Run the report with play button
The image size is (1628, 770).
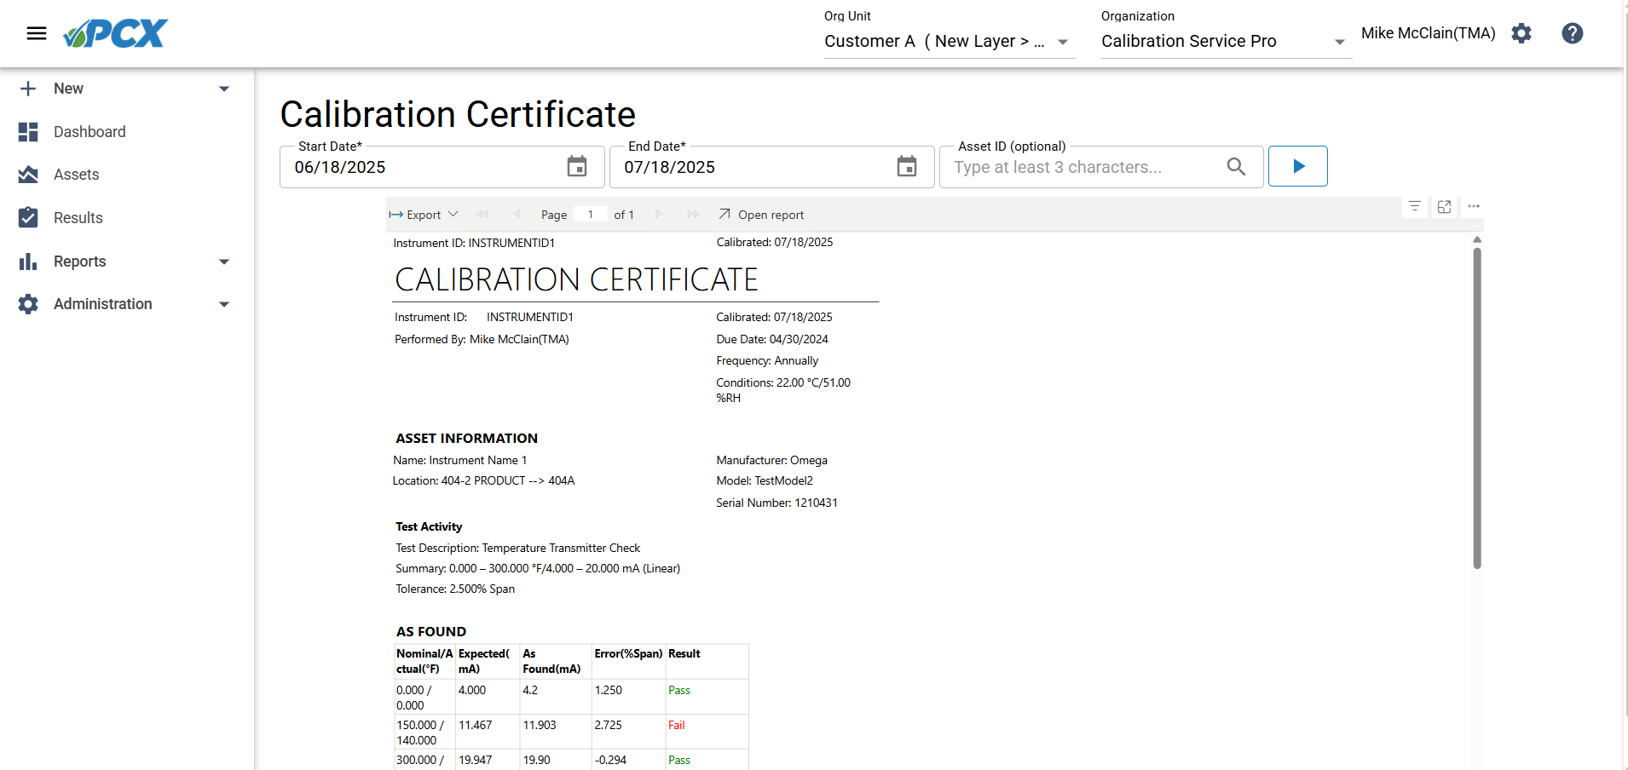[x=1298, y=166]
